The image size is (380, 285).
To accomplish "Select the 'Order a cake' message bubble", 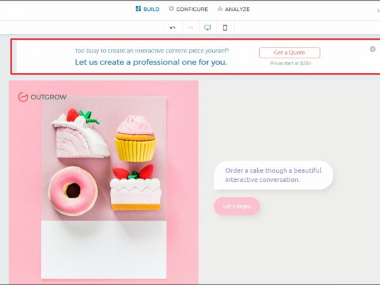I will [273, 175].
